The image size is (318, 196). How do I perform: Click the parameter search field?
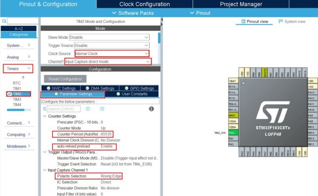[63, 109]
